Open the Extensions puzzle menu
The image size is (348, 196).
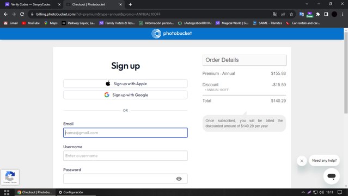318,14
